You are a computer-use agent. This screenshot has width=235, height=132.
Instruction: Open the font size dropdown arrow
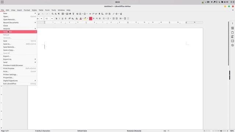[52, 19]
